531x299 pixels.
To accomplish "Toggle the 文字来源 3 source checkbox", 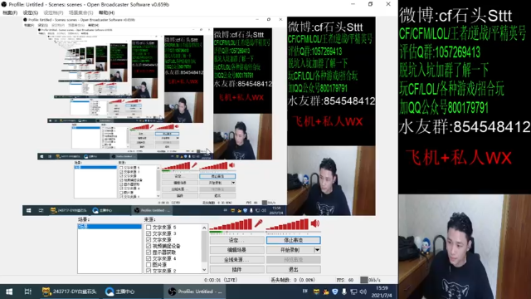I will click(x=149, y=233).
